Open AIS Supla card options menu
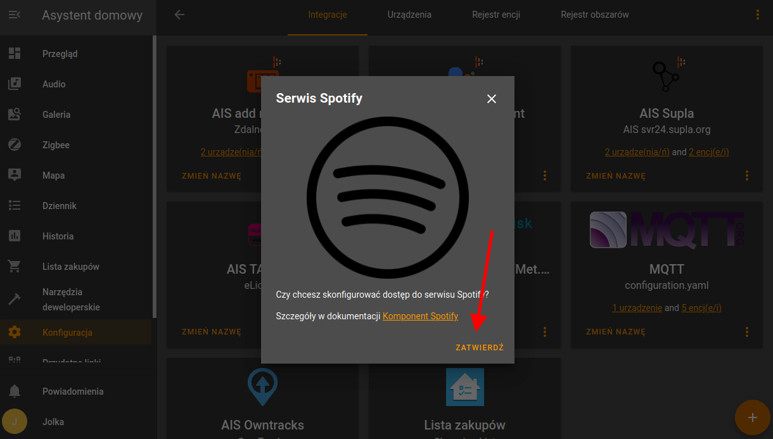The height and width of the screenshot is (439, 773). [x=747, y=175]
